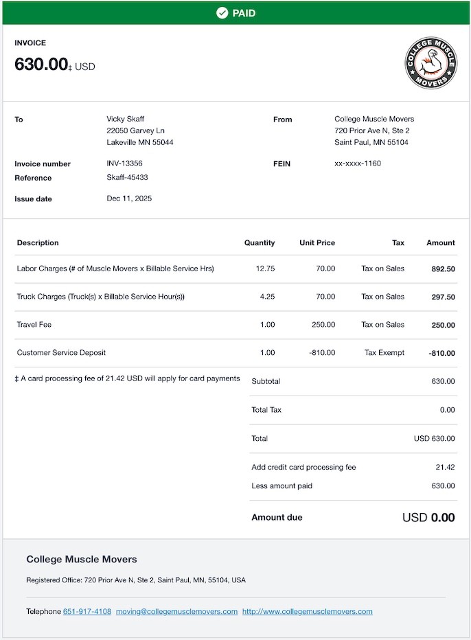The height and width of the screenshot is (640, 471).
Task: Click the Description column header
Action: (38, 242)
